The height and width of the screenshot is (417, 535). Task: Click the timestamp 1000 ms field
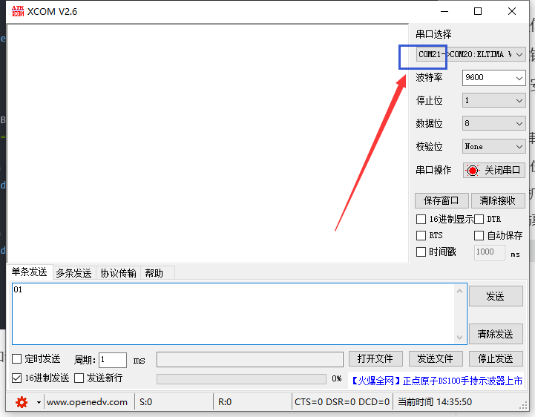489,252
